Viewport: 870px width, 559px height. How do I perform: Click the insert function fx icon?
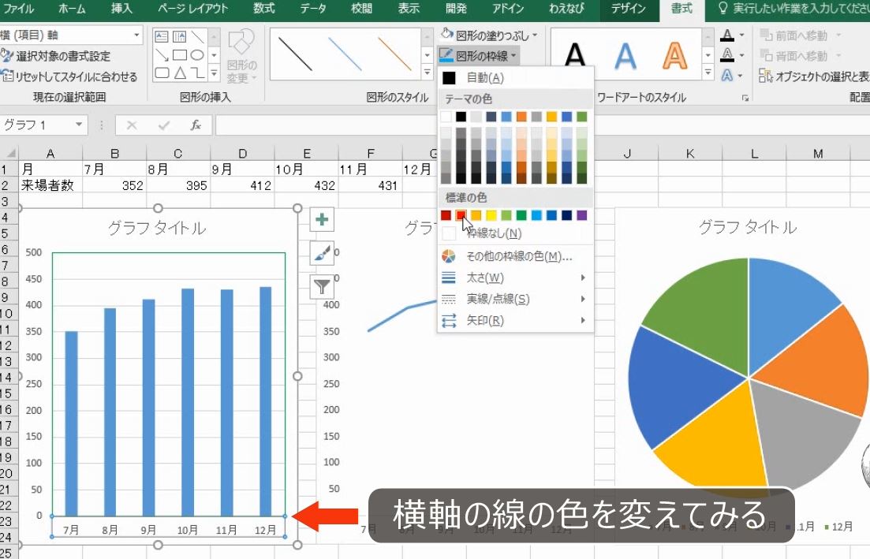[x=196, y=125]
